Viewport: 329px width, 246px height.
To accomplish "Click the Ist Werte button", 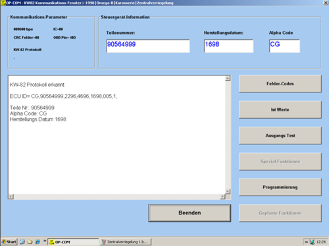I will 280,110.
